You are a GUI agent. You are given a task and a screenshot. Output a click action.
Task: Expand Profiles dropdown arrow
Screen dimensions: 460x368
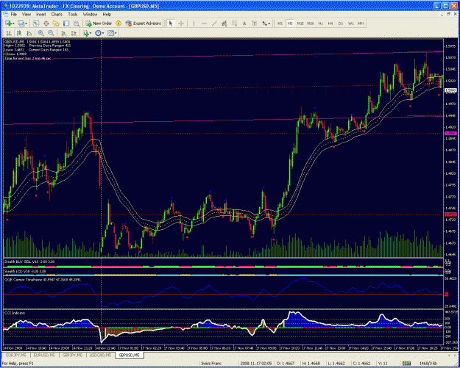click(x=26, y=24)
